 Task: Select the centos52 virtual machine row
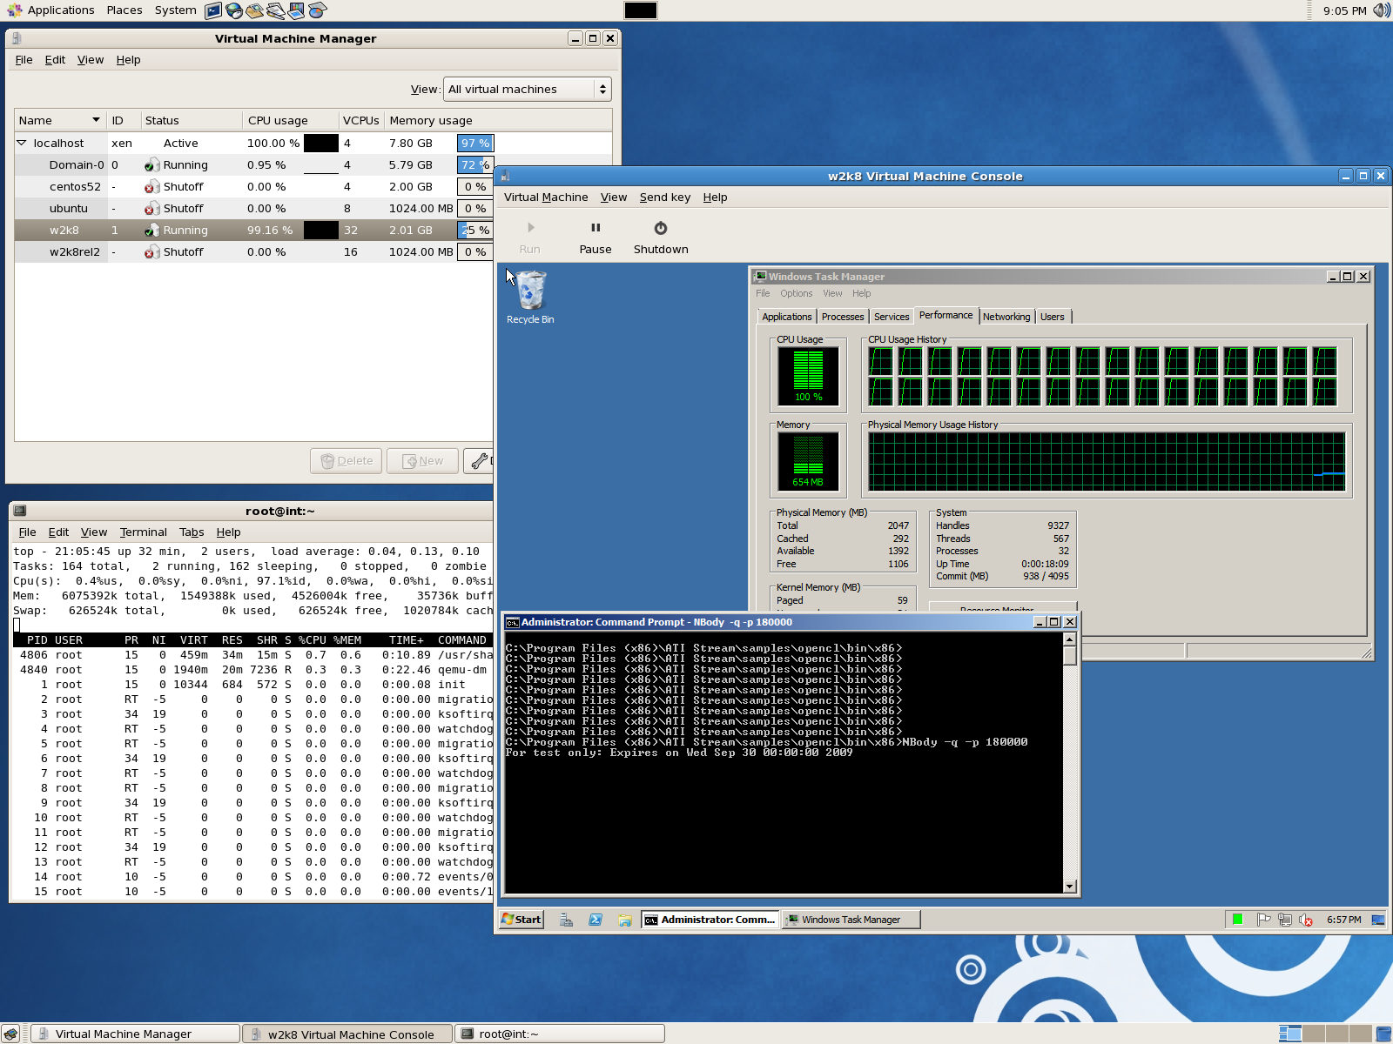point(254,187)
